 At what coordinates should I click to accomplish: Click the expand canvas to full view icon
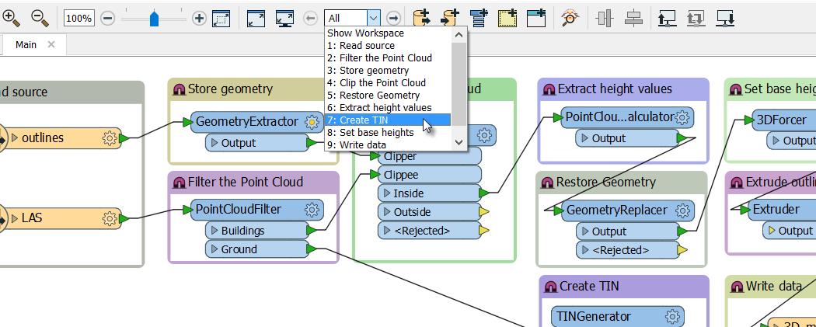tap(256, 19)
